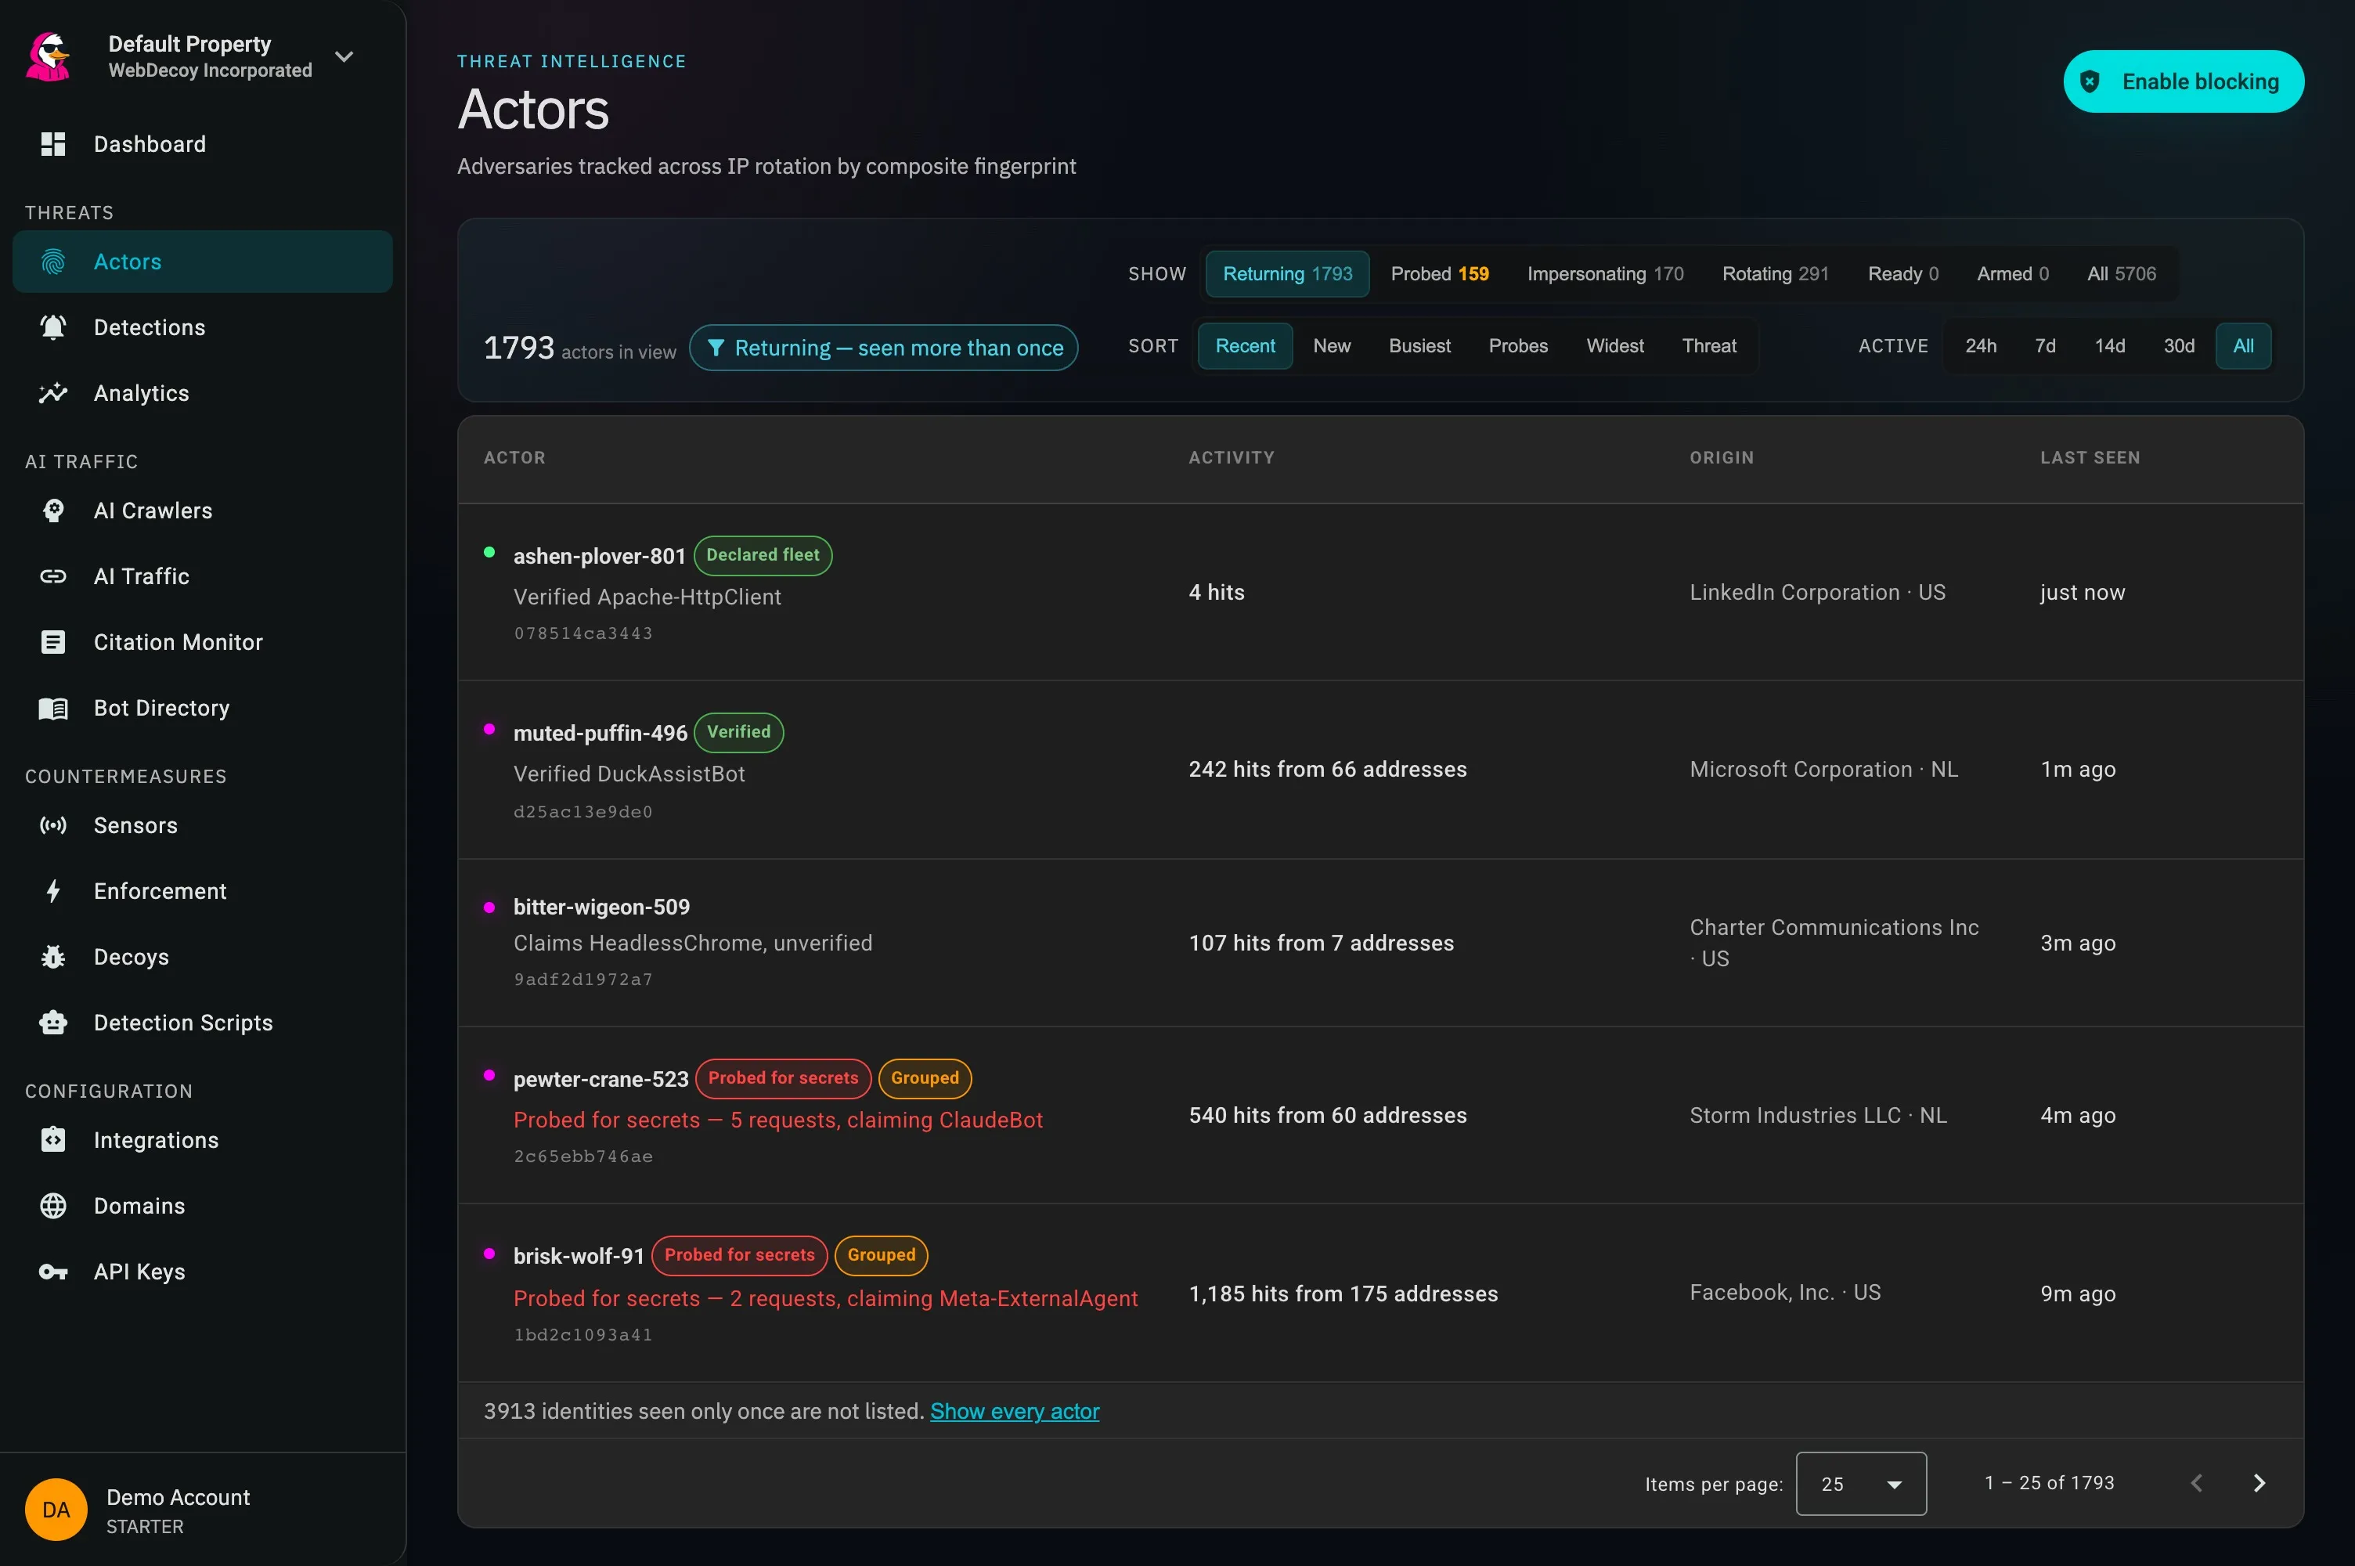This screenshot has height=1566, width=2355.
Task: Sort actors by Widest
Action: pos(1615,345)
